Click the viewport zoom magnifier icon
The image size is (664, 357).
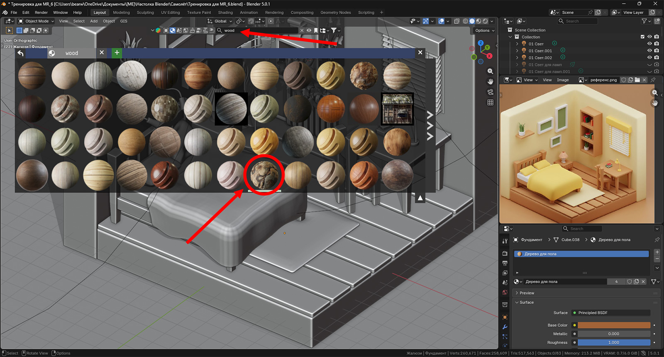click(490, 71)
